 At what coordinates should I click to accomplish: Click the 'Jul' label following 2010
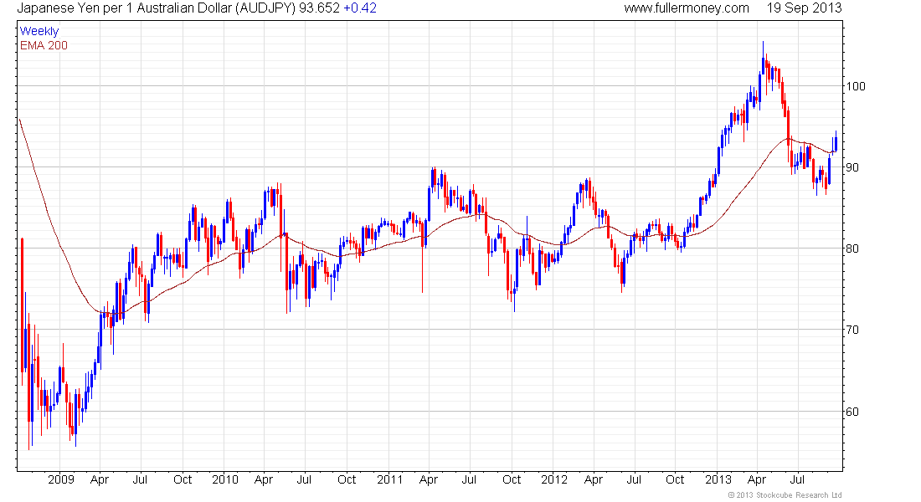[304, 479]
